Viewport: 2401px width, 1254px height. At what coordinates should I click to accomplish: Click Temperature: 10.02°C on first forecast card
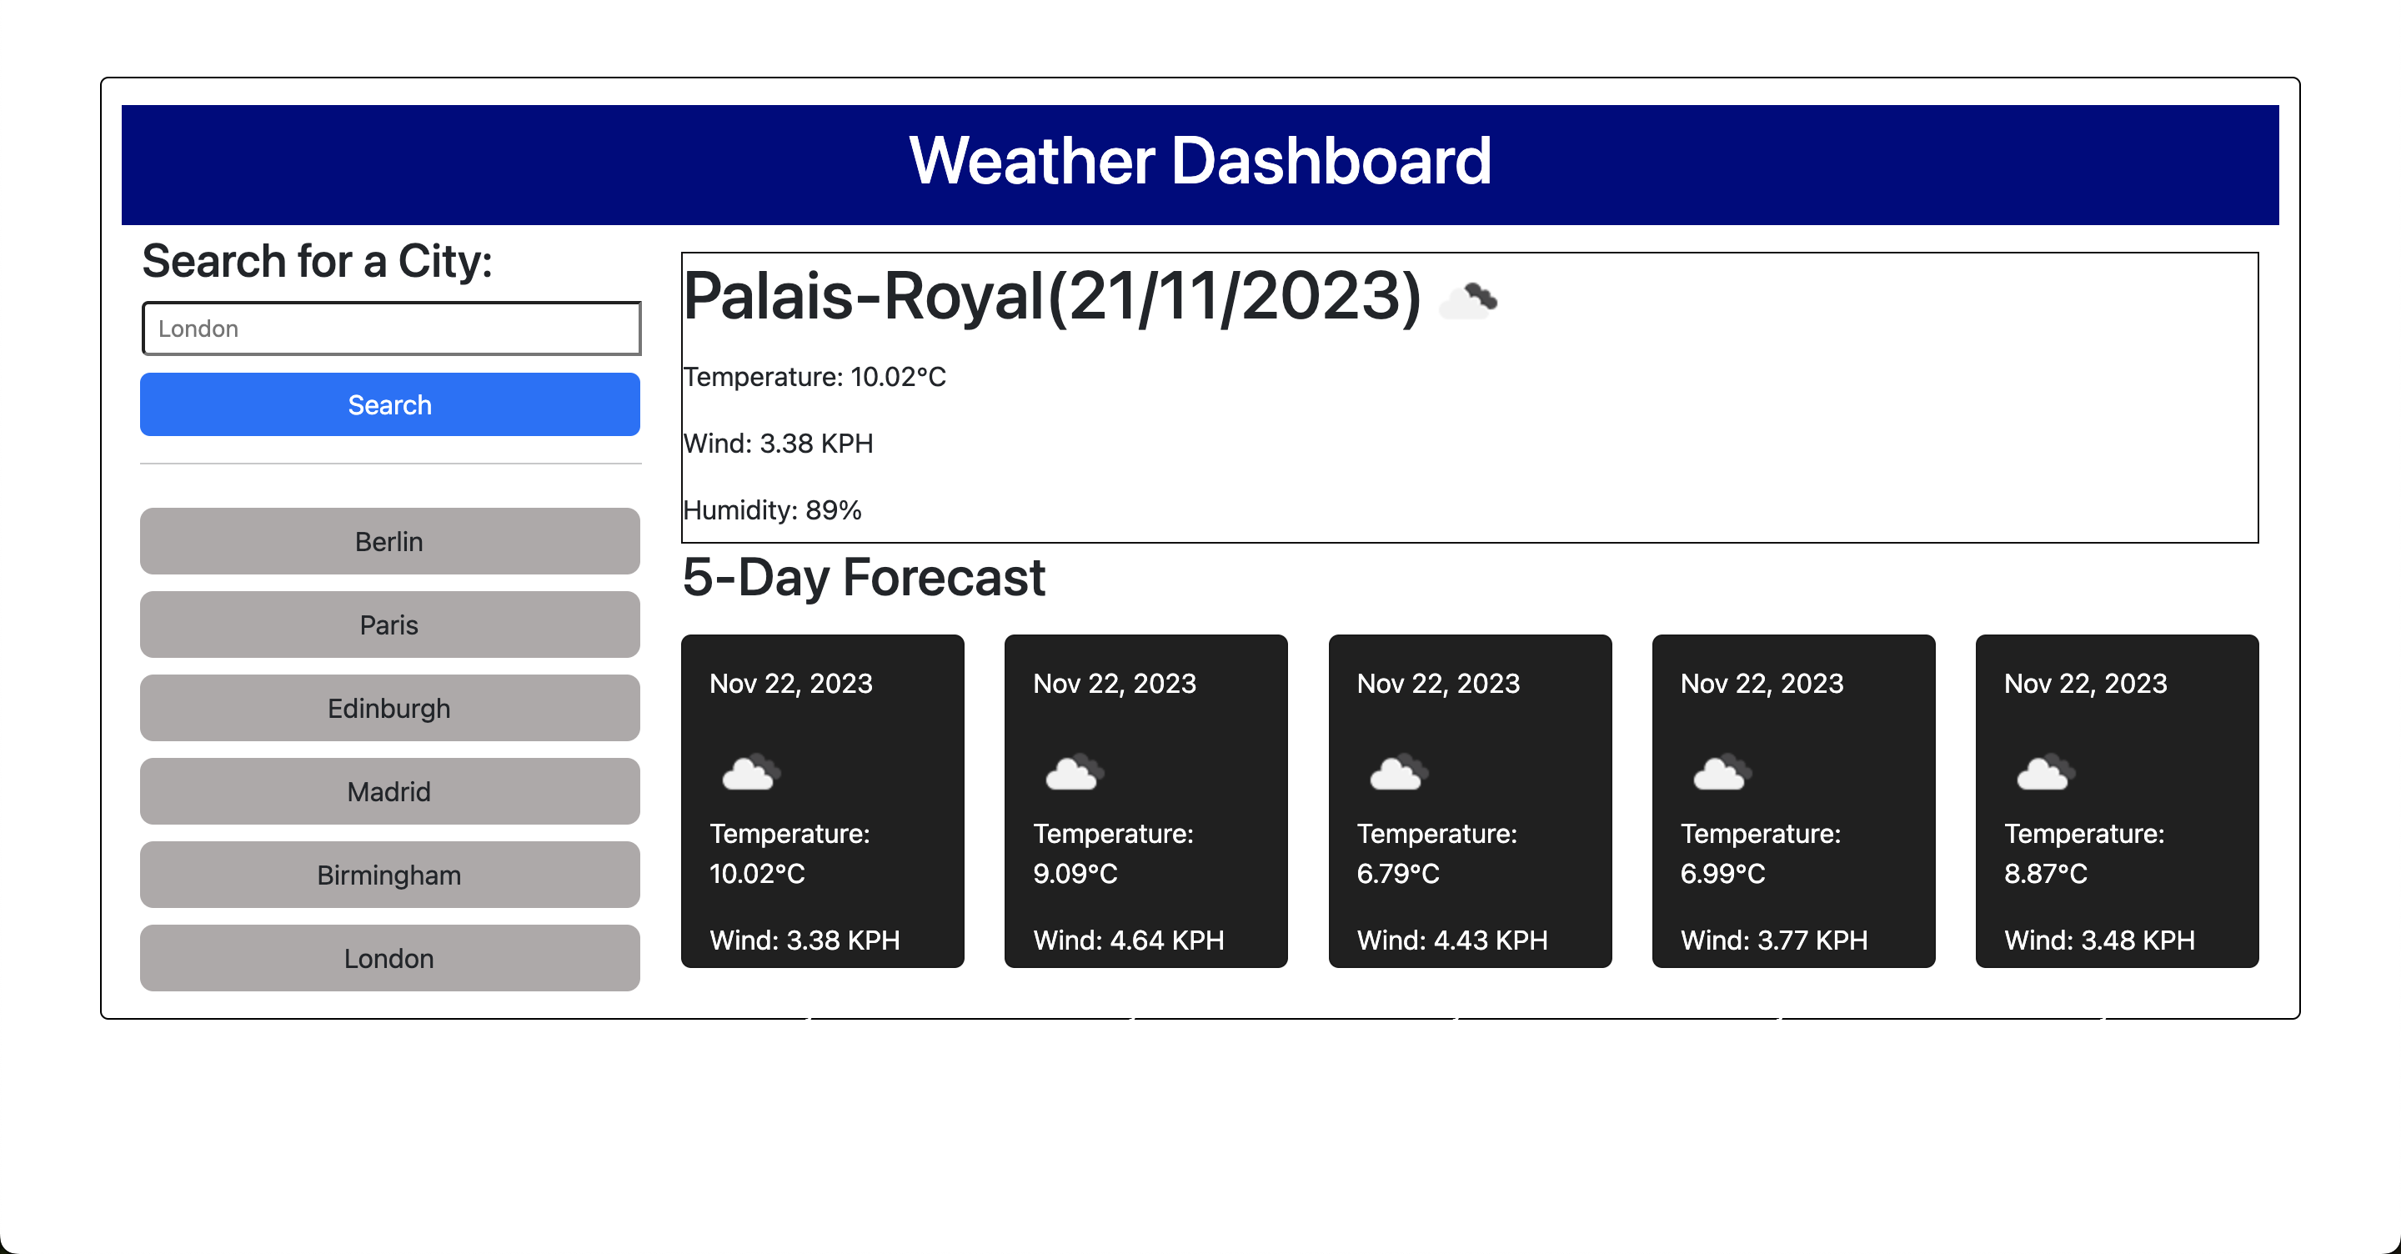[x=789, y=853]
